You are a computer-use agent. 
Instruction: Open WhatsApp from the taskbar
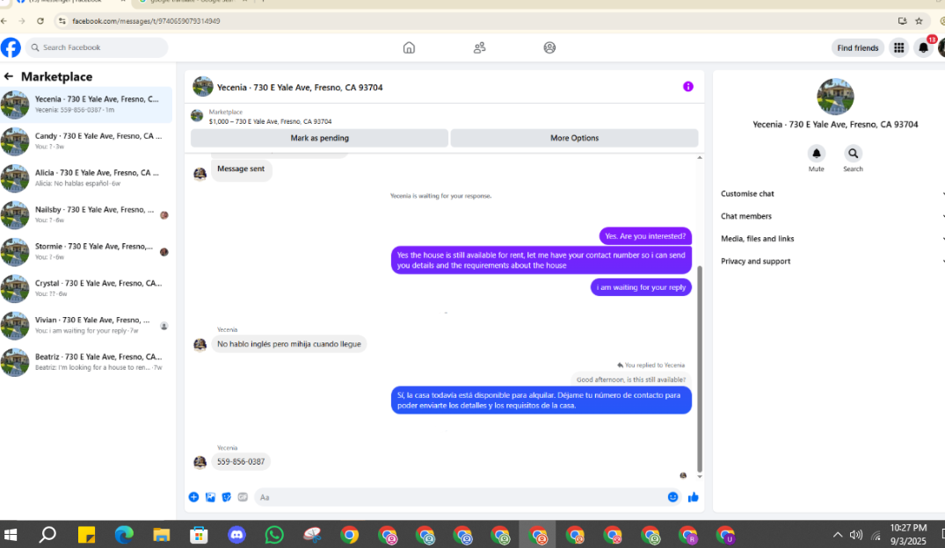pos(274,535)
